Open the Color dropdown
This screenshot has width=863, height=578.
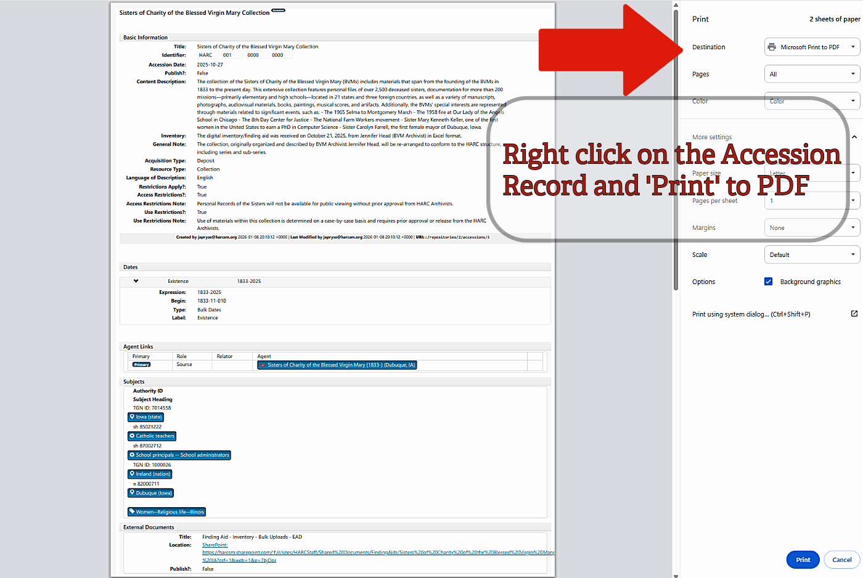click(812, 100)
